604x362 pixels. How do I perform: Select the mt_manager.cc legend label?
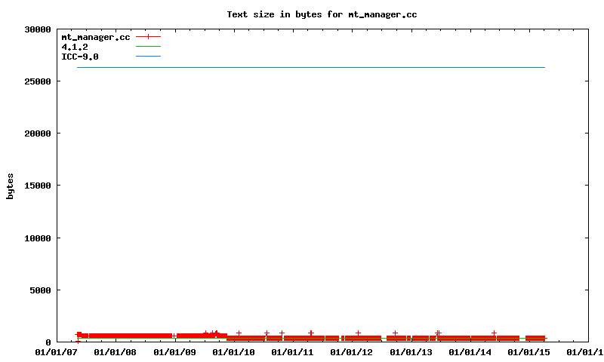point(95,37)
